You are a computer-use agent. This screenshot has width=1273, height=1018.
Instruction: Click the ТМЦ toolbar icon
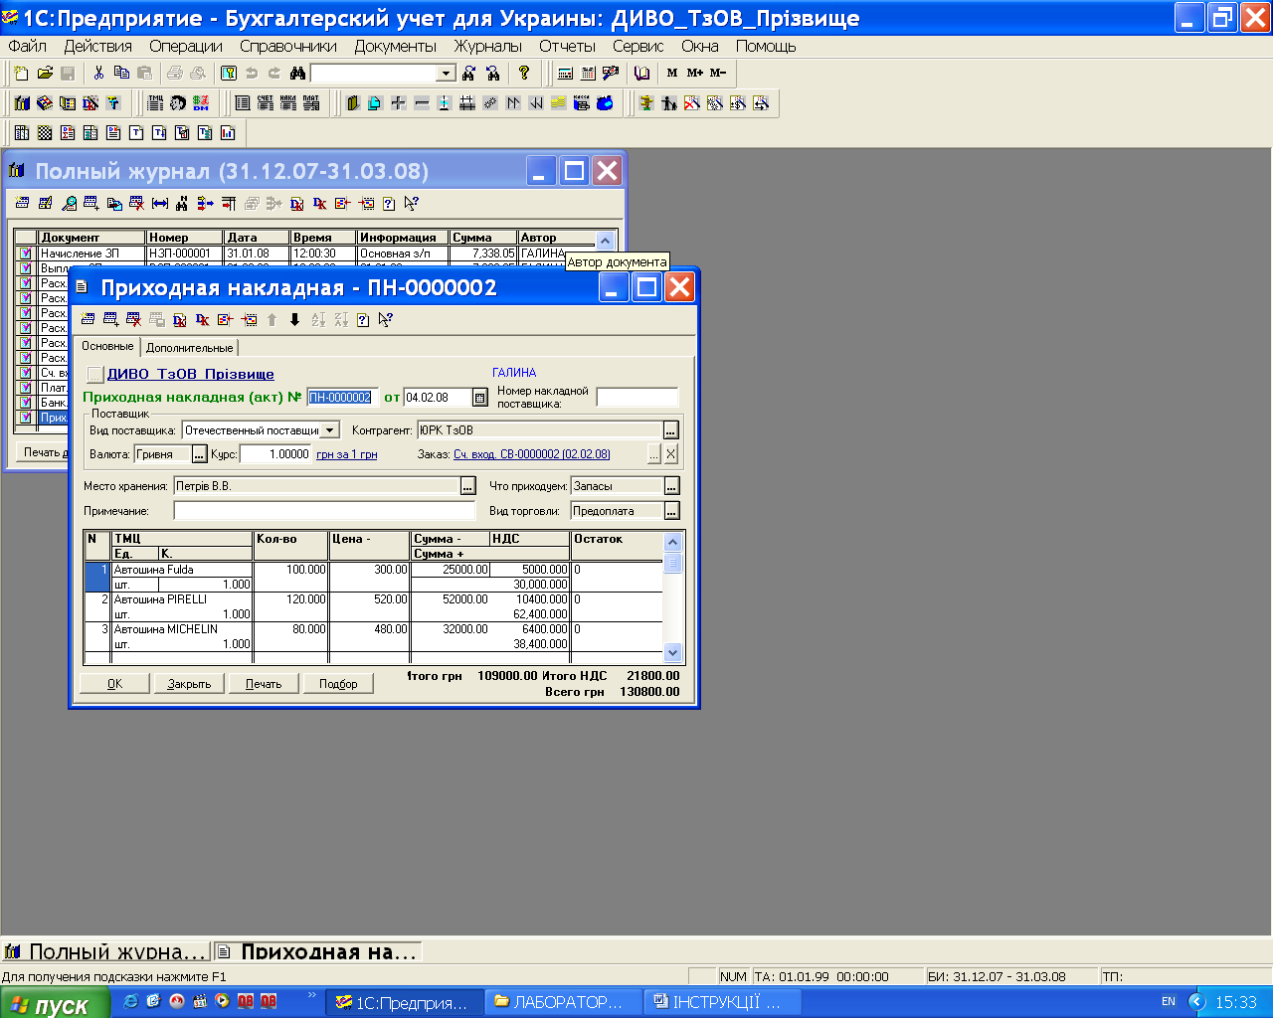(x=156, y=102)
